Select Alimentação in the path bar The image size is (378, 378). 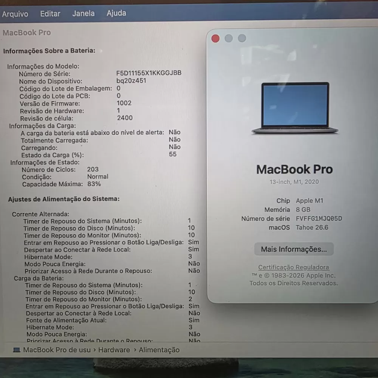[159, 350]
